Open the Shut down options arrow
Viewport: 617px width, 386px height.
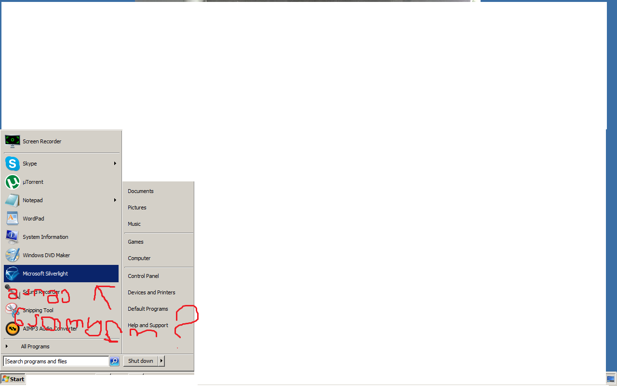point(161,361)
